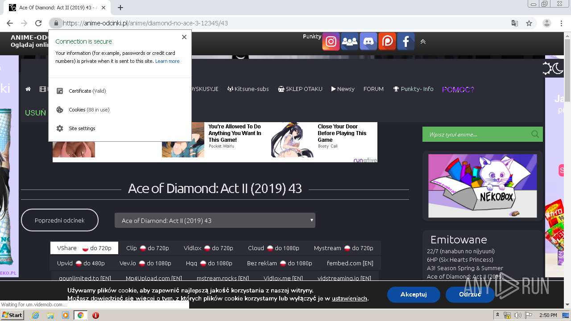
Task: Bookmark this page star icon
Action: pos(529,23)
